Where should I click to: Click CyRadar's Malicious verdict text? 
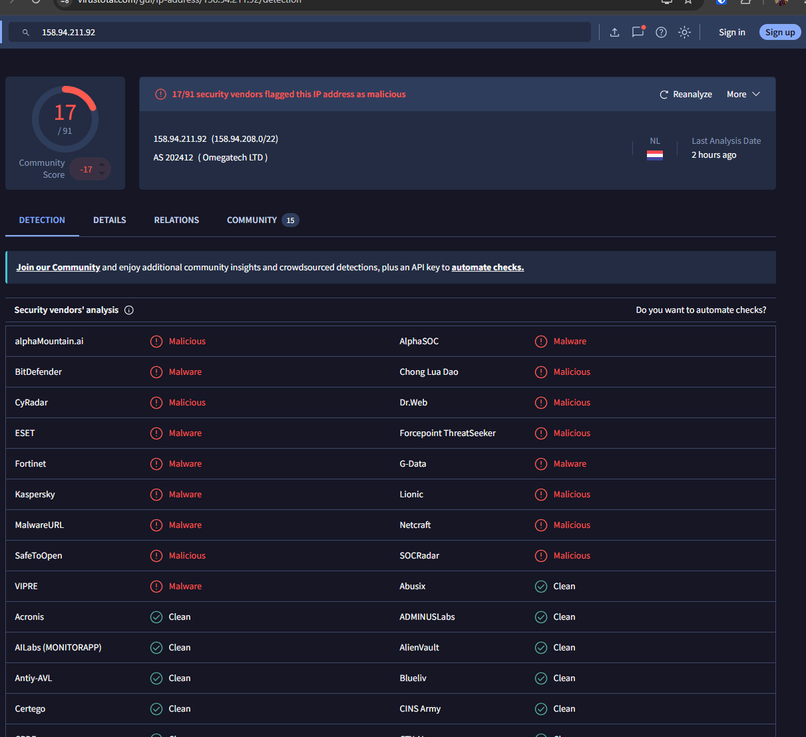(187, 402)
